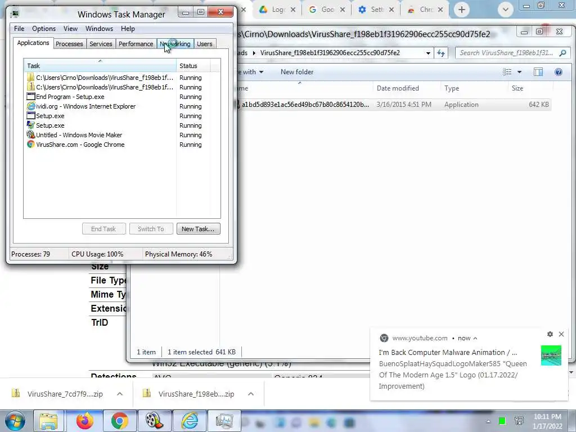Switch to the Users tab

205,44
